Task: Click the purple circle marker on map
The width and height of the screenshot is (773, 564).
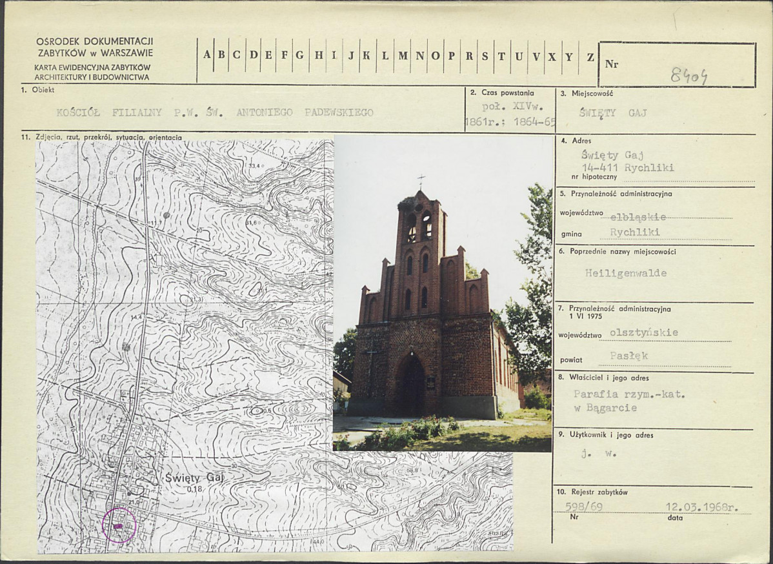Action: click(119, 525)
